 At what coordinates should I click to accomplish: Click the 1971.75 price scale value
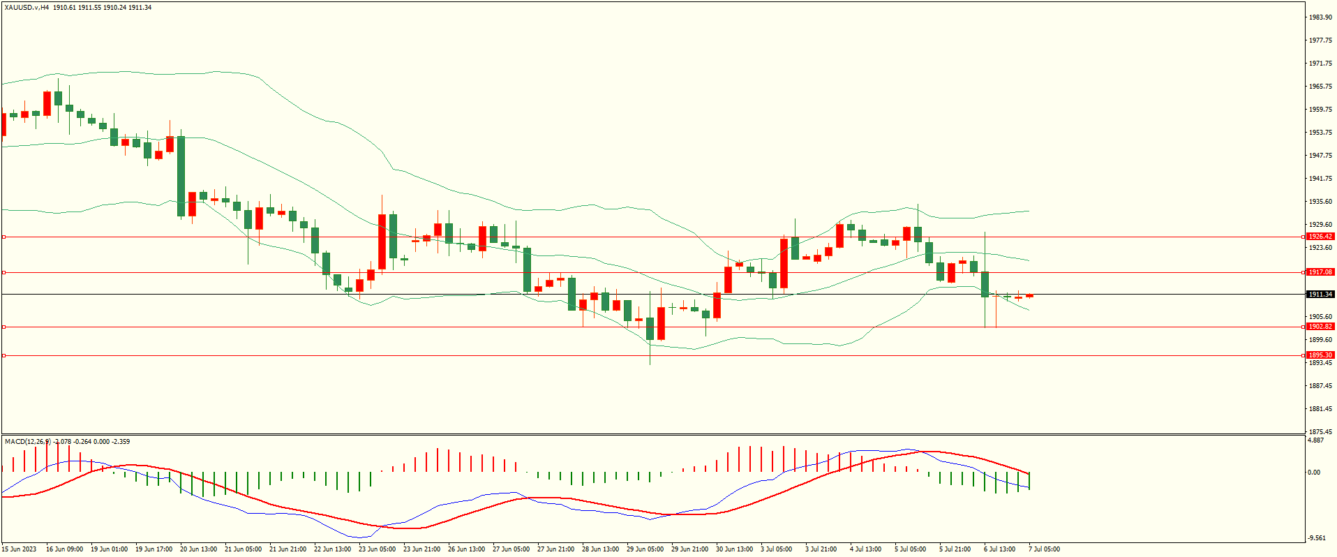pyautogui.click(x=1320, y=64)
